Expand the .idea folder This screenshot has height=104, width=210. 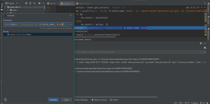click(8, 10)
